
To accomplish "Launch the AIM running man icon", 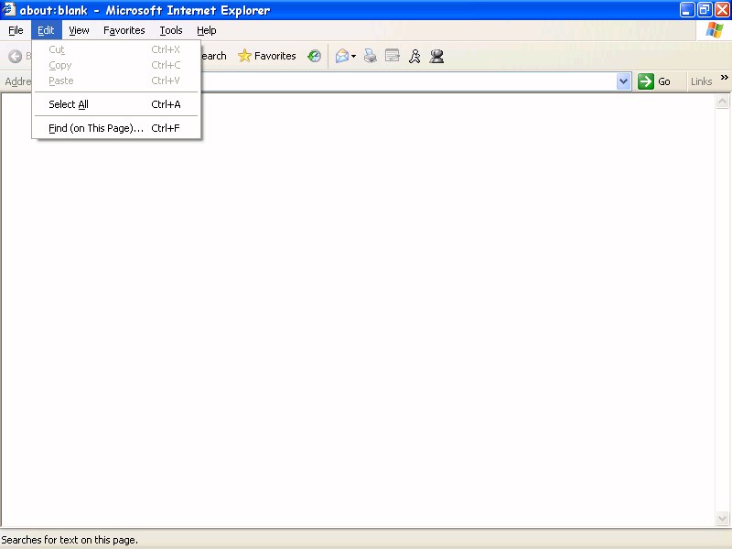I will click(x=414, y=57).
